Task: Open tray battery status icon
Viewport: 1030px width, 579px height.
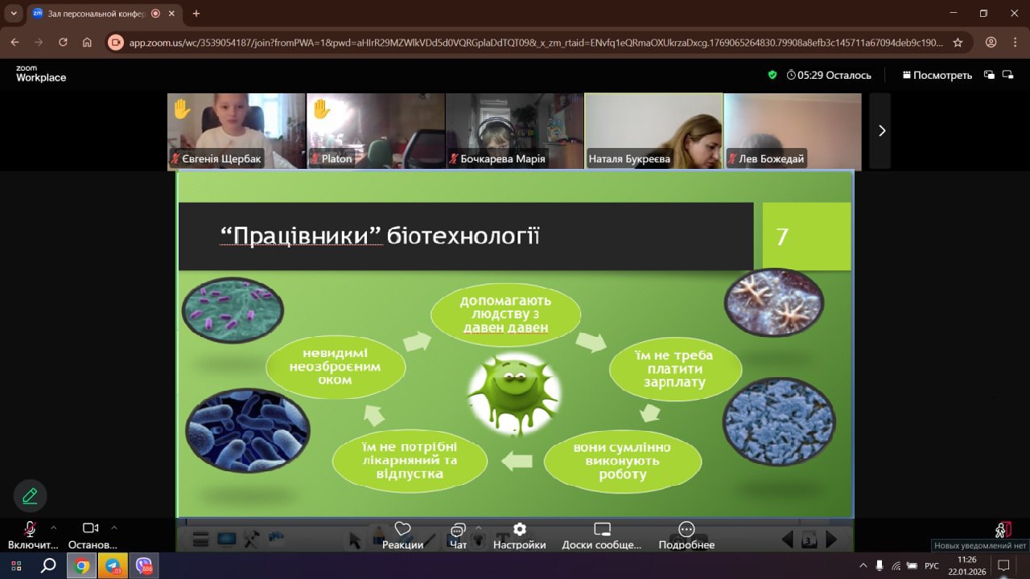Action: click(912, 566)
